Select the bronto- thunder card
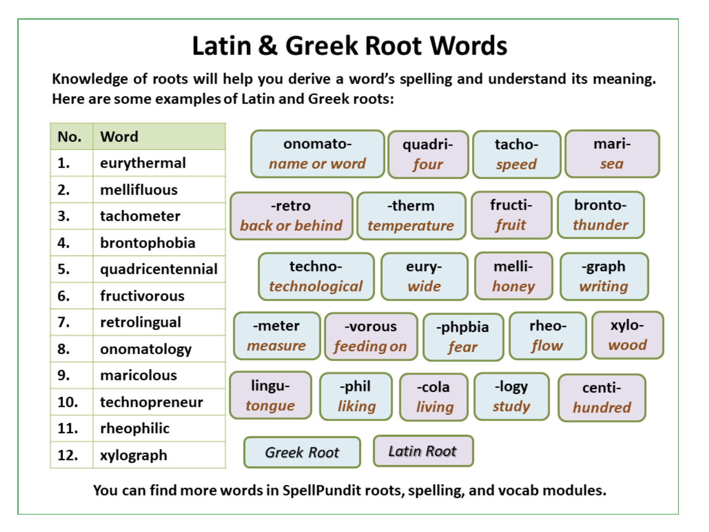This screenshot has height=532, width=709. click(601, 215)
